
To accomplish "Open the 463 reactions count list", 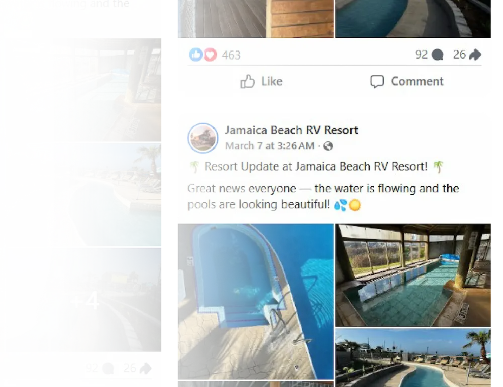I will (x=231, y=55).
